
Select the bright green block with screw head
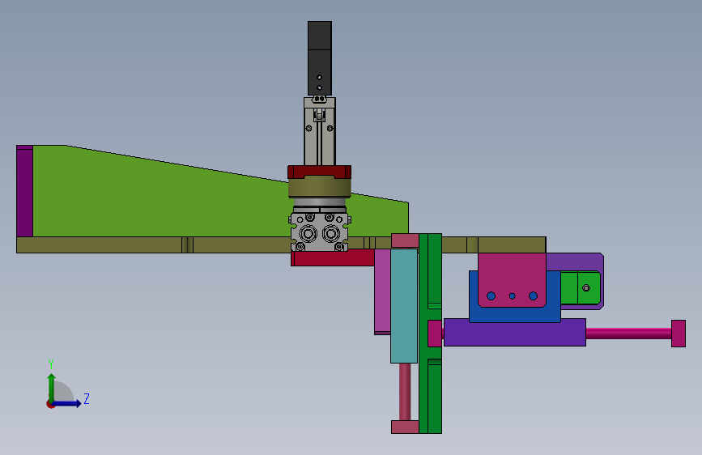click(x=581, y=288)
